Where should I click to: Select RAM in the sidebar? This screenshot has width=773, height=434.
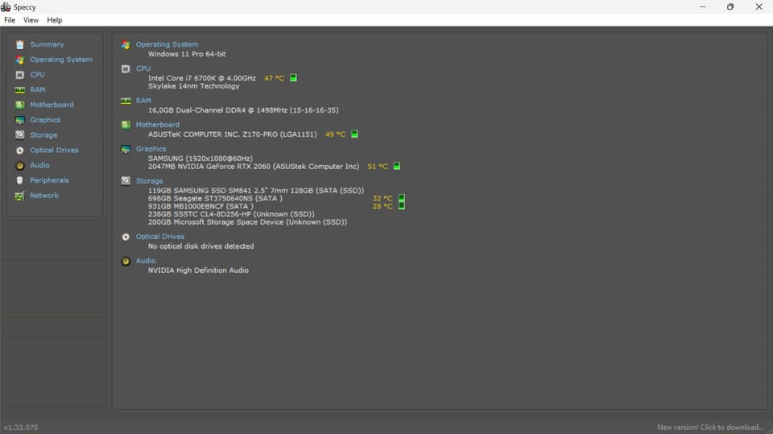[38, 89]
